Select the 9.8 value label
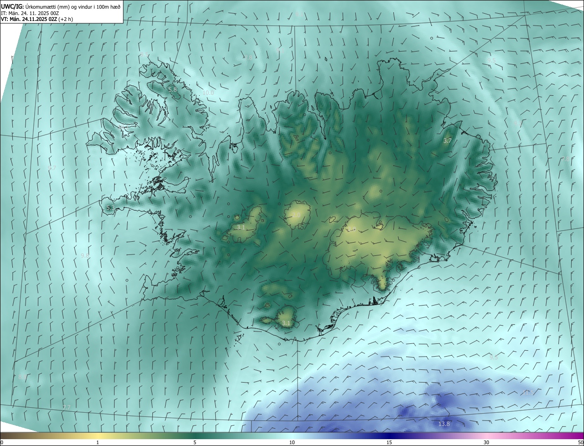Viewport: 584px width, 446px height. 84,256
